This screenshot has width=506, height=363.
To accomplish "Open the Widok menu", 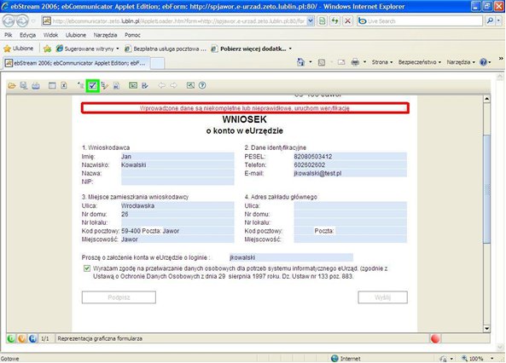I will click(50, 35).
